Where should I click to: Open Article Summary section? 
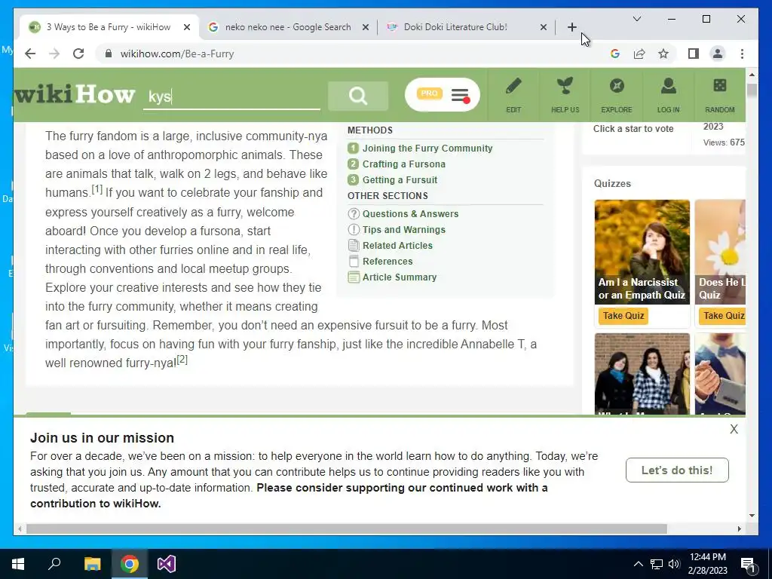point(400,277)
